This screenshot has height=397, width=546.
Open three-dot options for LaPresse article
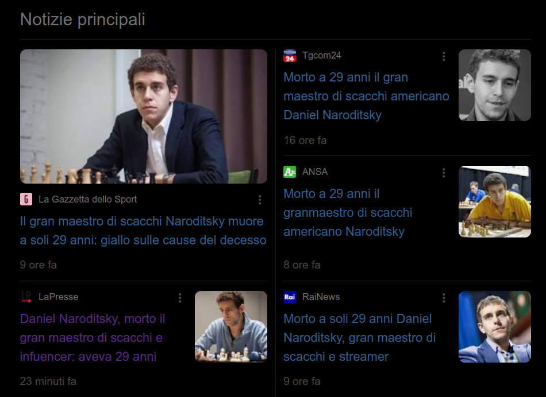coord(180,298)
